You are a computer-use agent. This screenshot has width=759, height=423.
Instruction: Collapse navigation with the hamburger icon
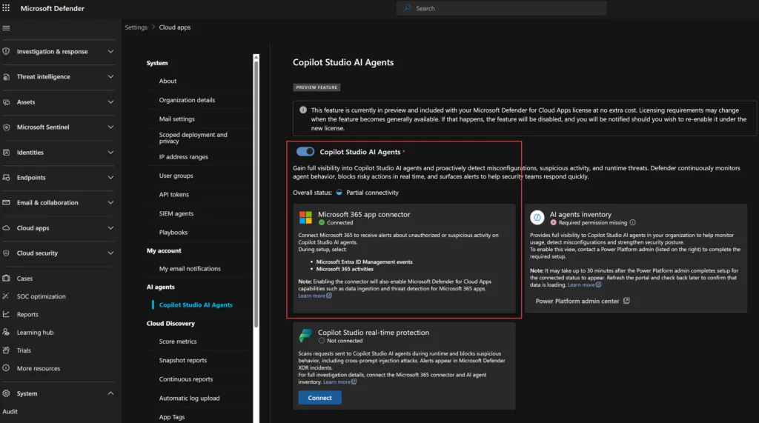[6, 28]
